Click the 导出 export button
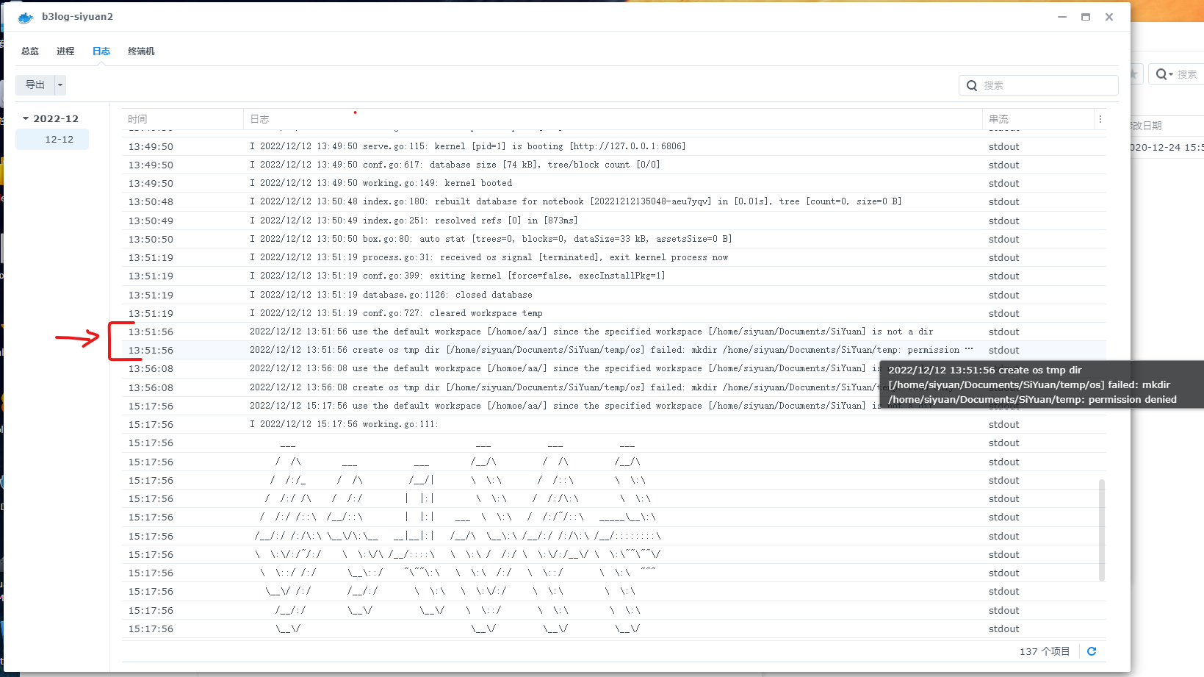This screenshot has width=1204, height=677. pos(35,85)
